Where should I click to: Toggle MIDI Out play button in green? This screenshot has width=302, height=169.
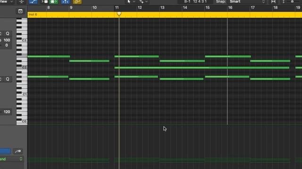53,2
